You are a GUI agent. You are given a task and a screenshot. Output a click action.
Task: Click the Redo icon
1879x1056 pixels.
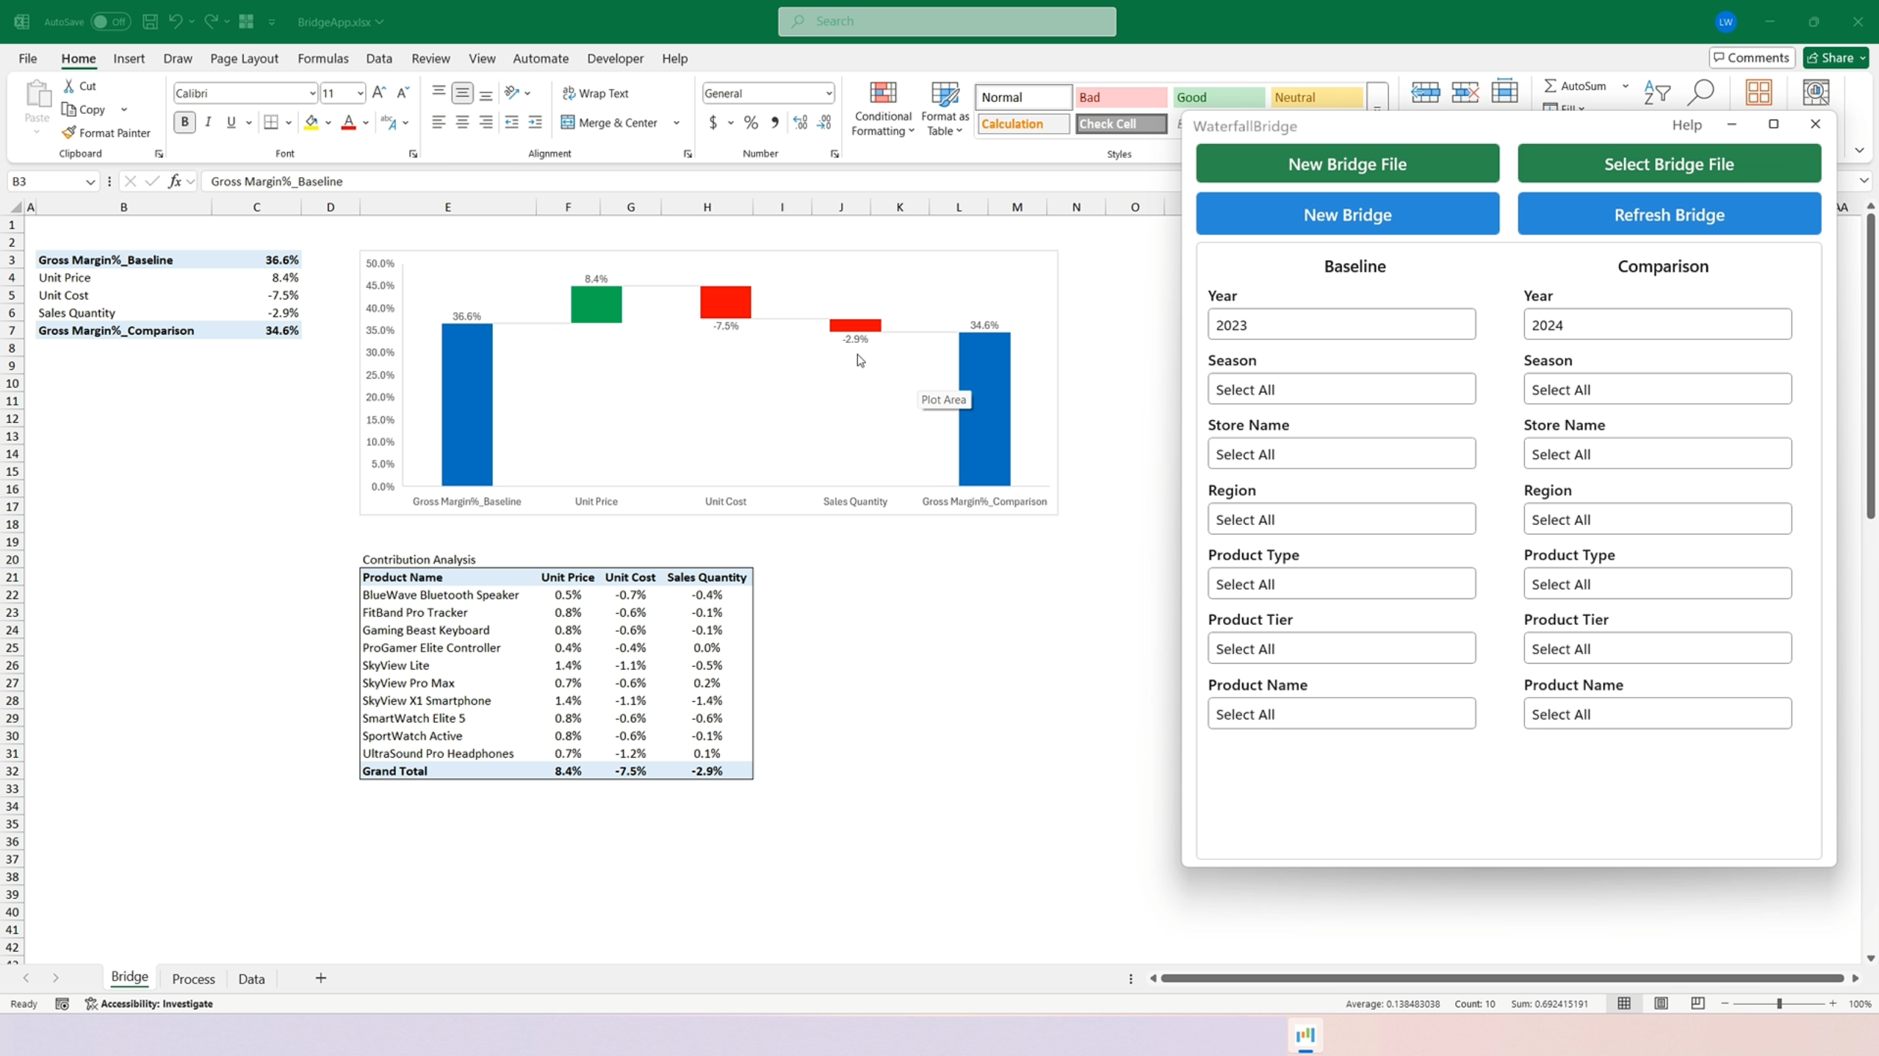coord(211,21)
